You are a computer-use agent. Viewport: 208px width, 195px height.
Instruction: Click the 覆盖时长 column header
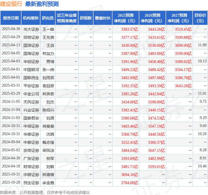(x=103, y=18)
